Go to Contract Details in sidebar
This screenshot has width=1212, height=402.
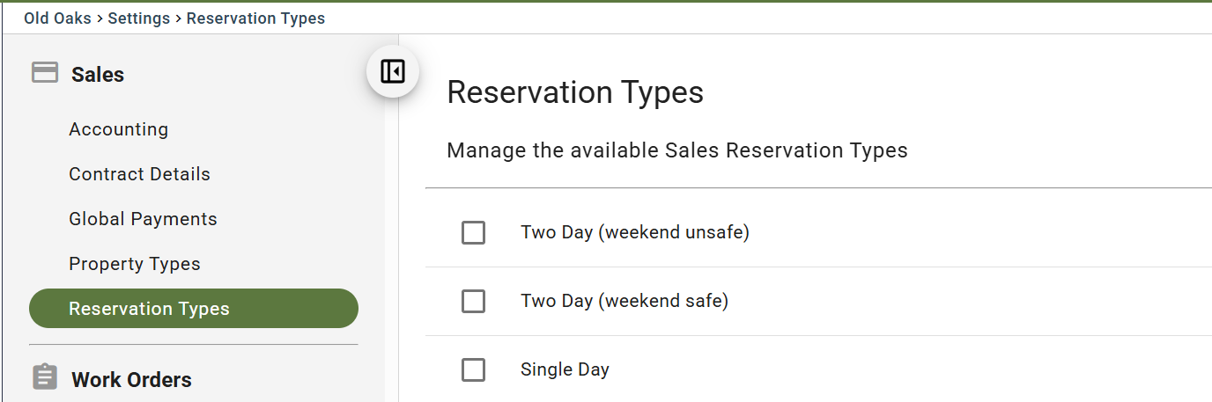[x=140, y=174]
